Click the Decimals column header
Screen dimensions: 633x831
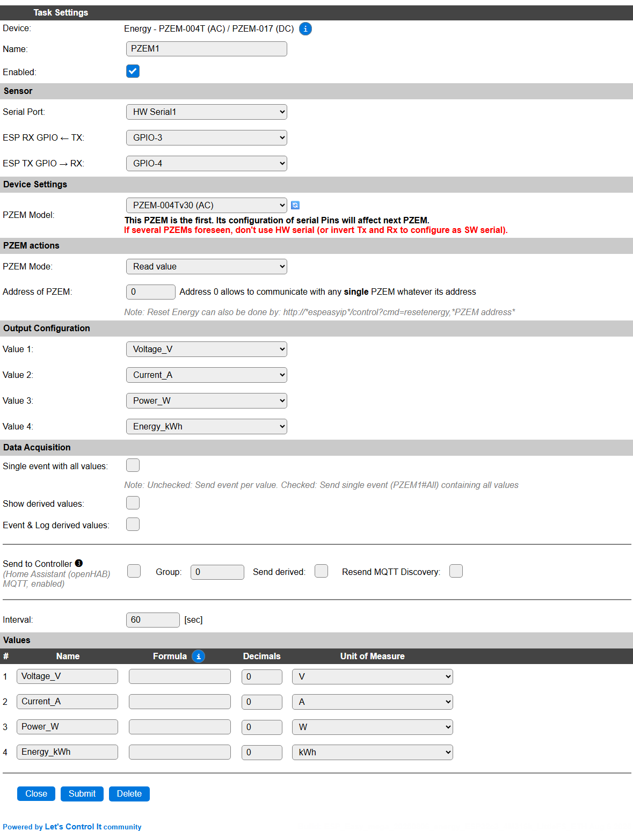262,656
